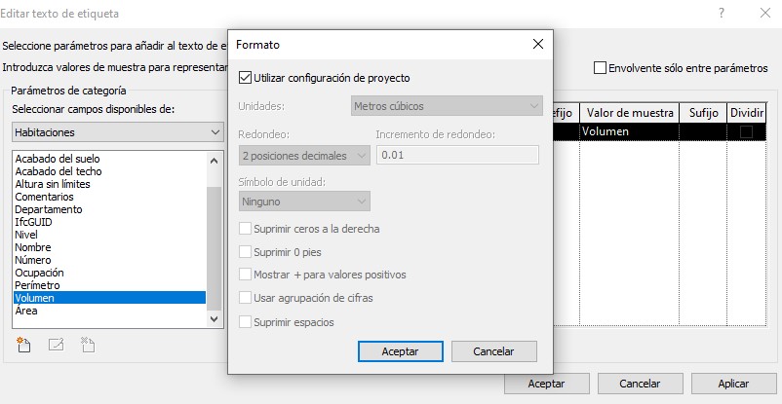The width and height of the screenshot is (782, 404).
Task: Click the Aplicar button
Action: [x=732, y=385]
